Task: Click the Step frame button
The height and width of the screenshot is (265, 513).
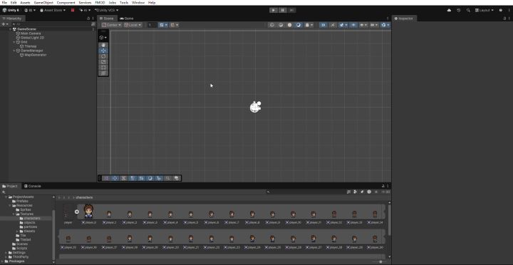Action: tap(292, 10)
